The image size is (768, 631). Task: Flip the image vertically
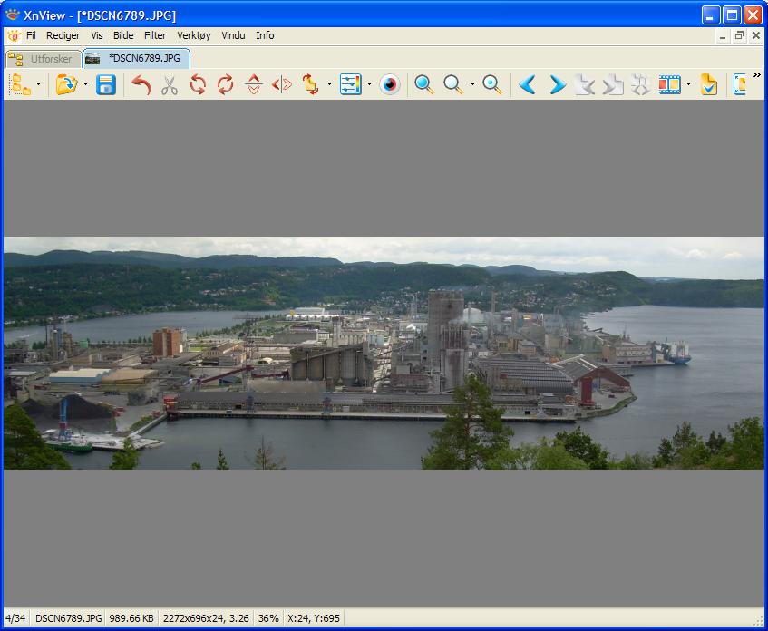[x=254, y=84]
